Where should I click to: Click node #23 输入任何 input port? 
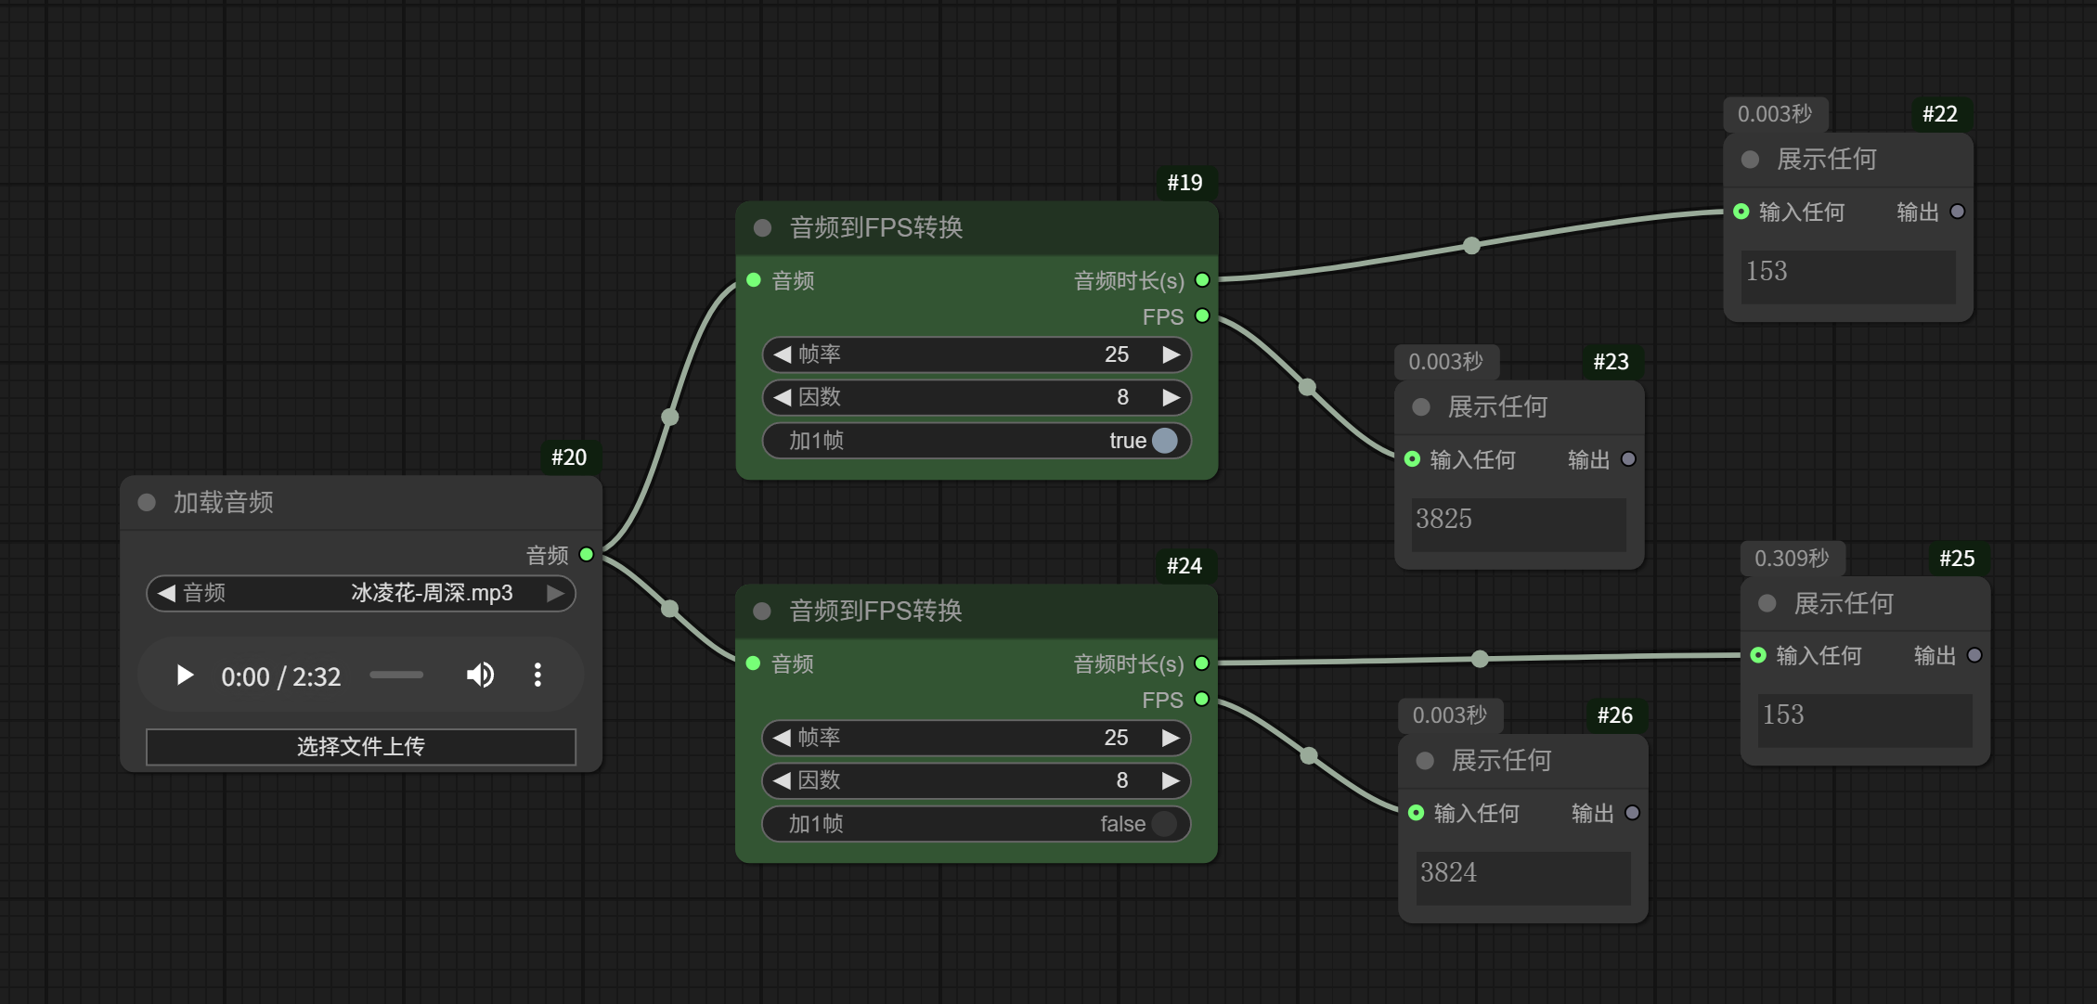1413,459
